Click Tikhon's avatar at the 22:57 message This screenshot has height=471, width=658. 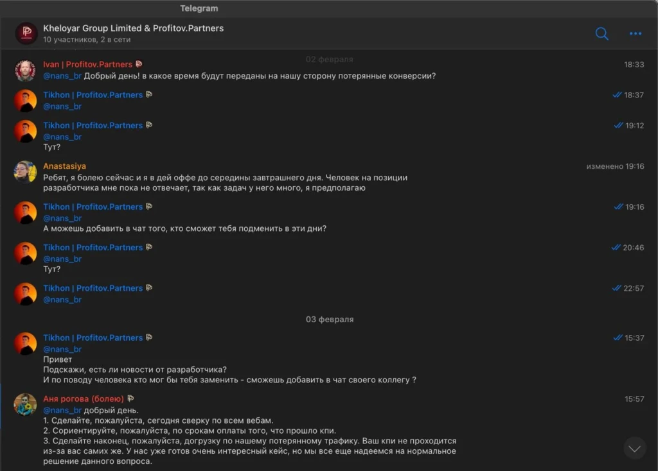(x=26, y=294)
